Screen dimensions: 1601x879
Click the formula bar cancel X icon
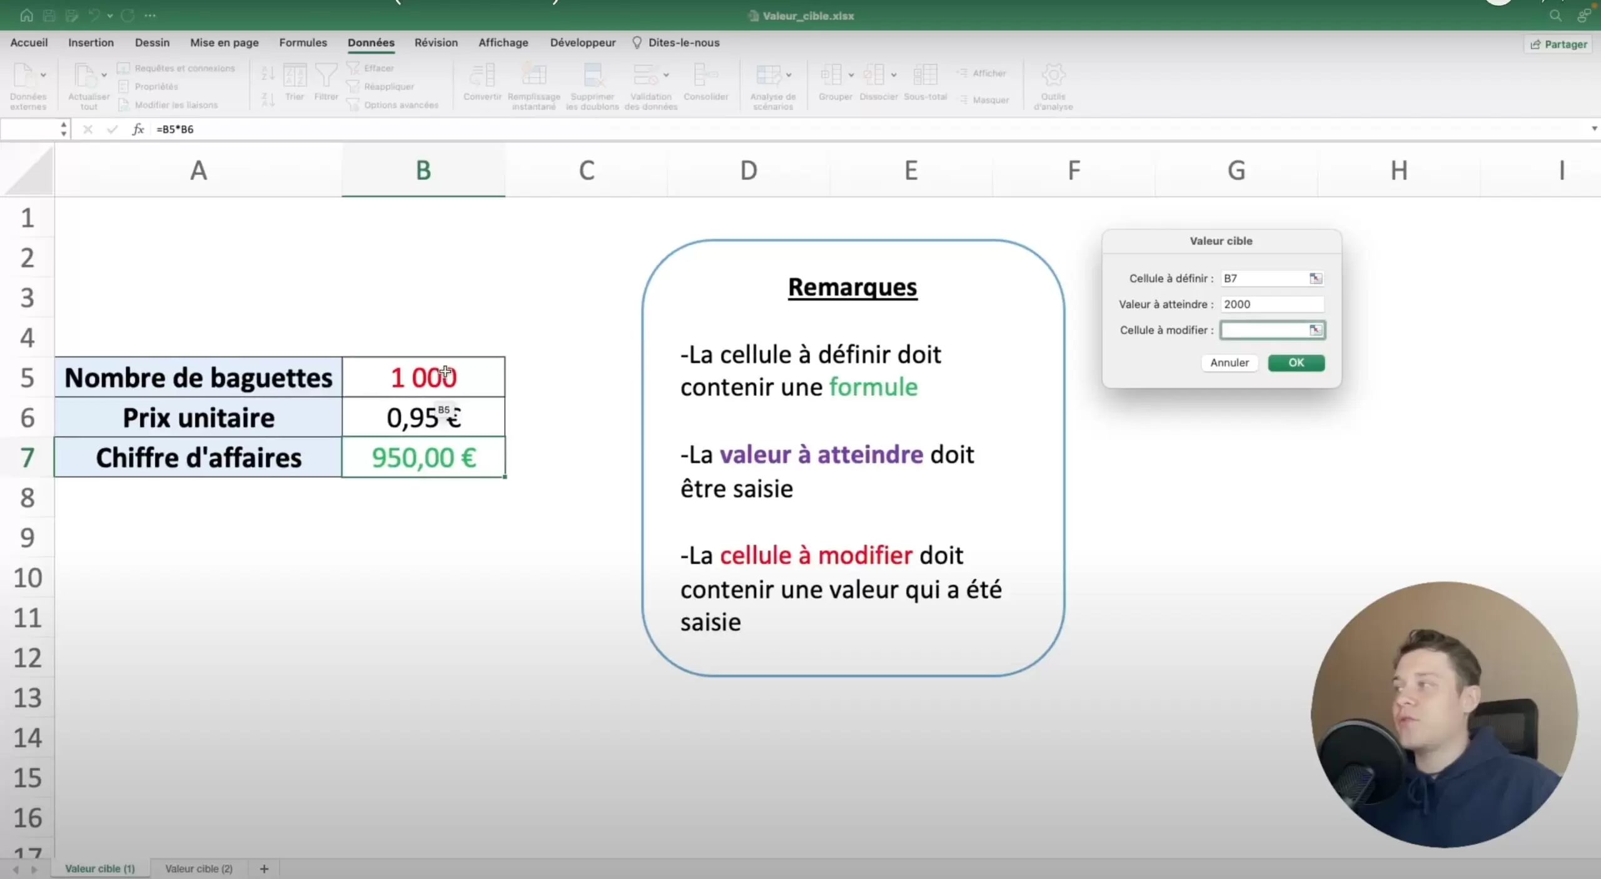[88, 129]
